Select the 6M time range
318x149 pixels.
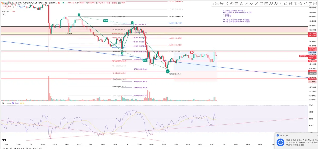pyautogui.click(x=19, y=148)
